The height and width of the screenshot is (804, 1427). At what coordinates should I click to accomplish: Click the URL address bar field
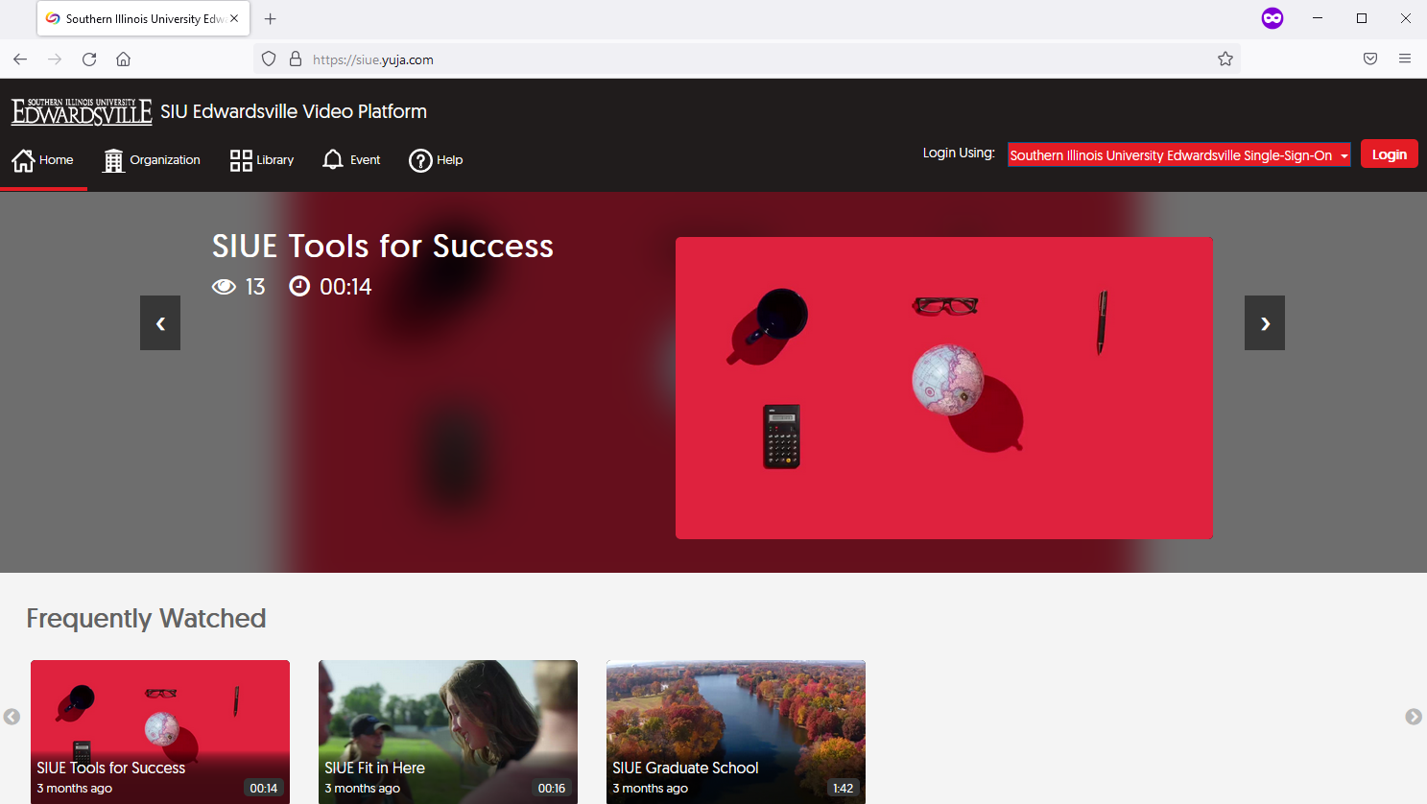click(x=749, y=59)
